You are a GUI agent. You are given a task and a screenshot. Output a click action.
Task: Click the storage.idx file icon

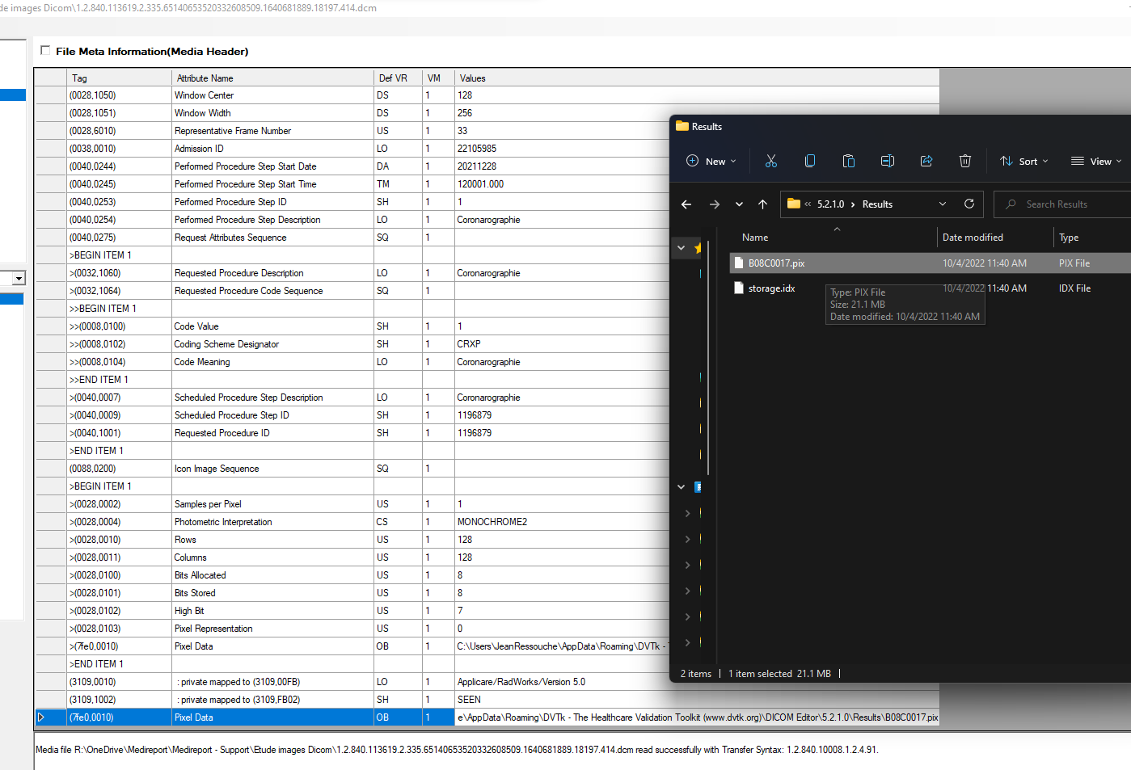[739, 288]
